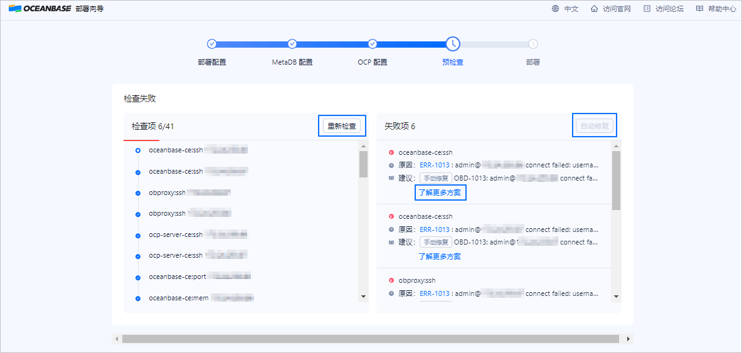Image resolution: width=742 pixels, height=353 pixels.
Task: Select the 部署 step label
Action: (533, 62)
